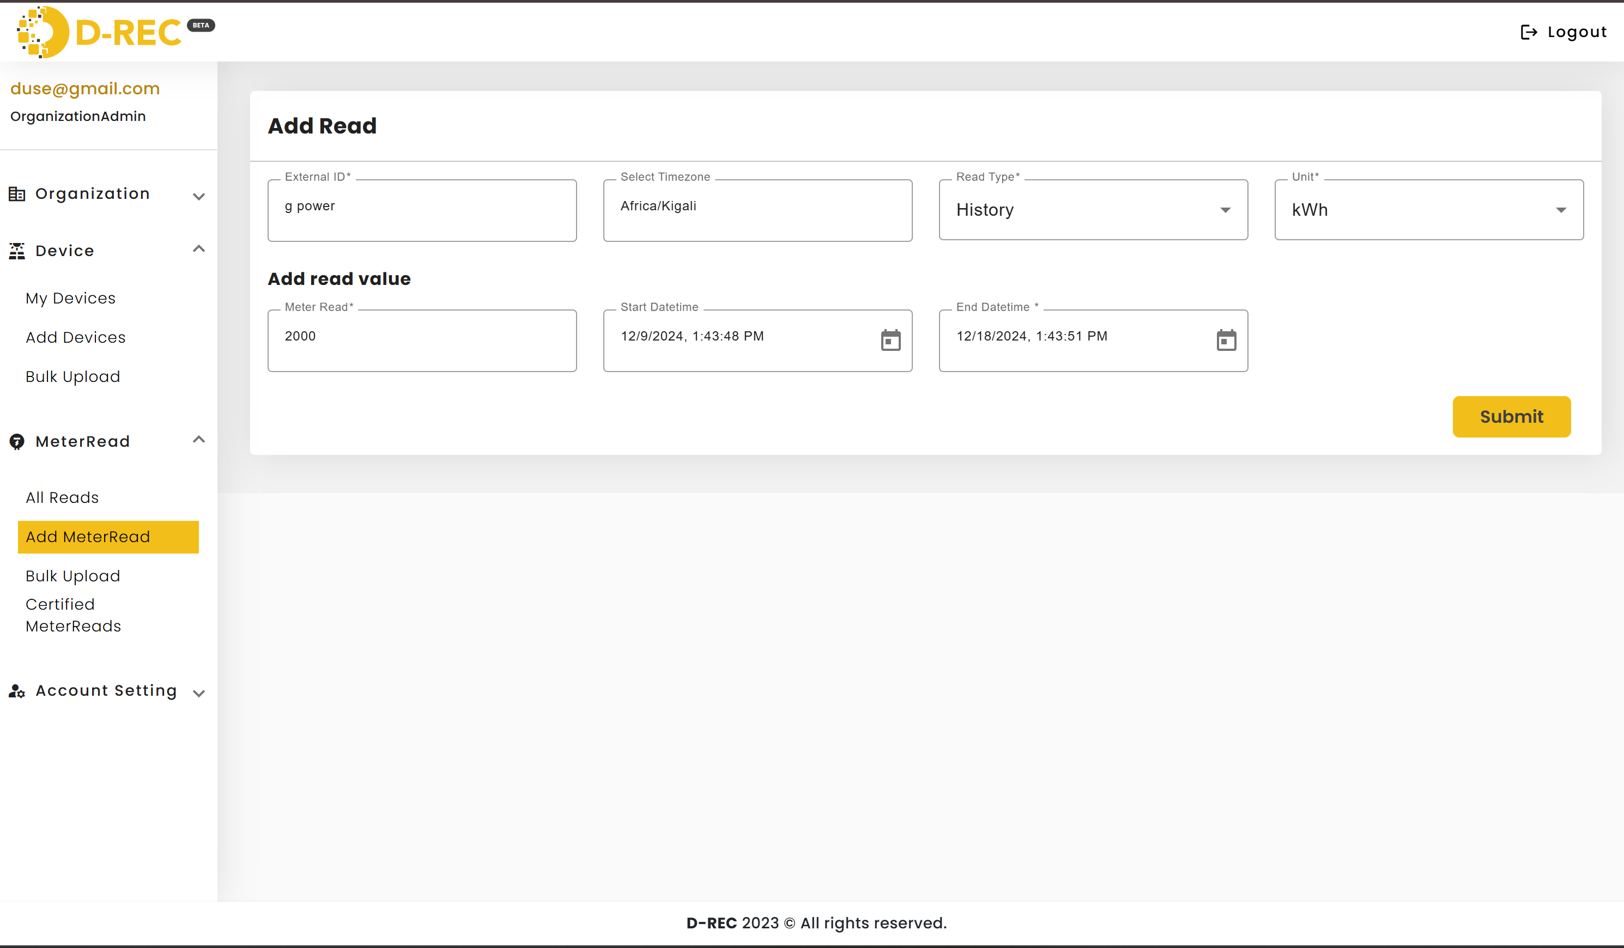Go to Add Devices
The height and width of the screenshot is (948, 1624).
pyautogui.click(x=75, y=337)
